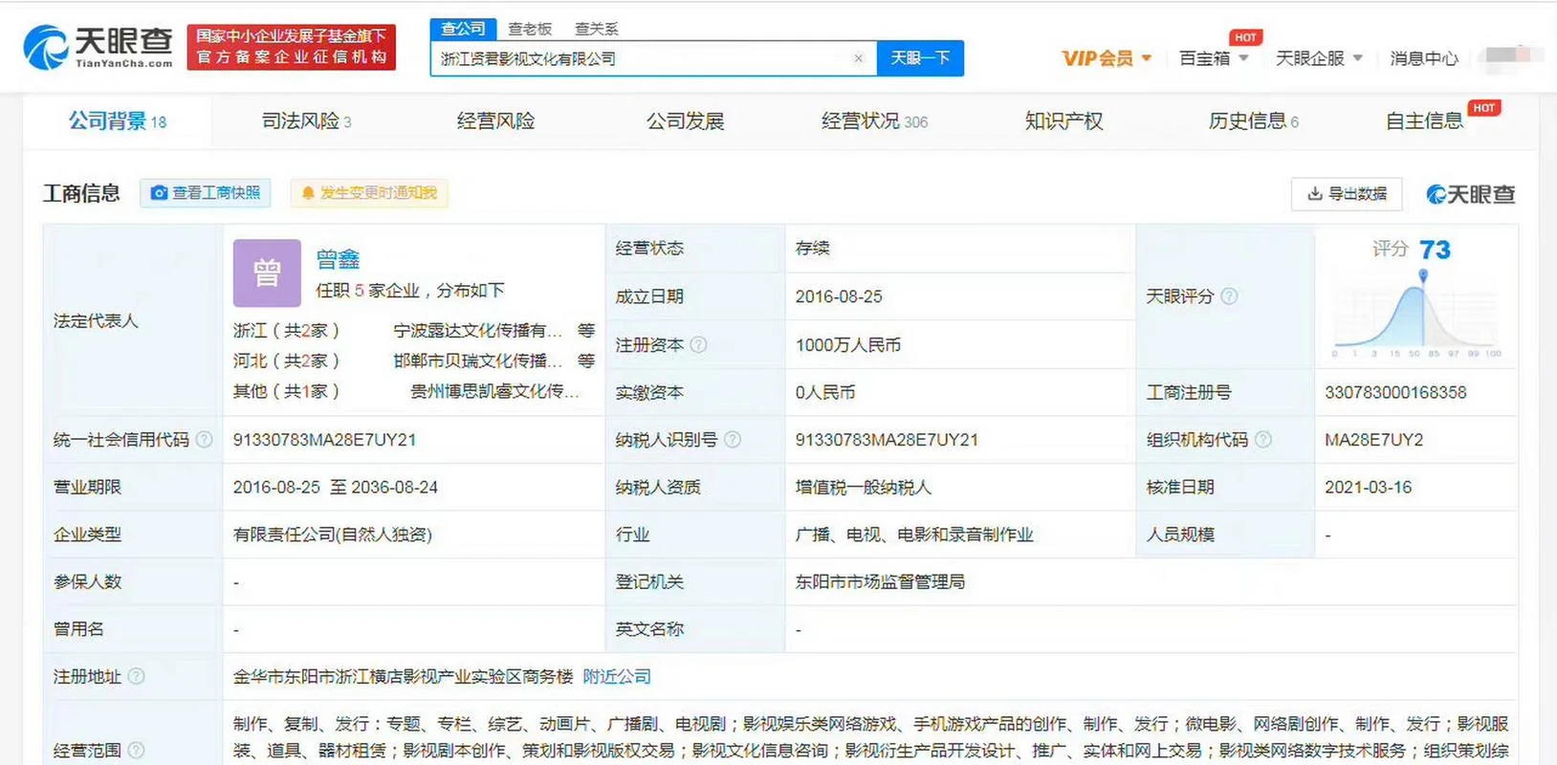The height and width of the screenshot is (765, 1557).
Task: Click the help icon beside 纳税人识别号
Action: [x=733, y=440]
